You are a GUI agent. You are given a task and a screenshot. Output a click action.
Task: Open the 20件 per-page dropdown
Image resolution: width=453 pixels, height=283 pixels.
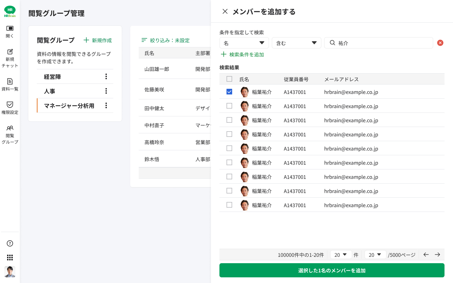tap(341, 255)
